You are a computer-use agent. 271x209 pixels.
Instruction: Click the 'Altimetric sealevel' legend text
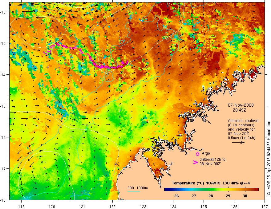[x=243, y=121]
